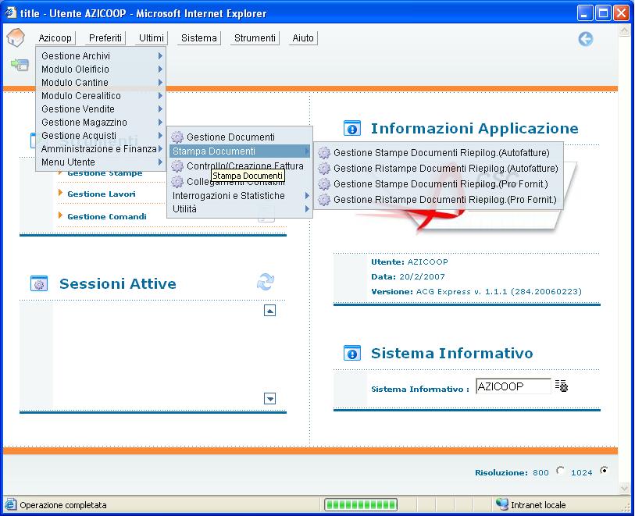Click gear icon of Gestione Stampe Documenti Riepilog.(Pro Fornit.)
Image resolution: width=635 pixels, height=516 pixels.
[323, 184]
